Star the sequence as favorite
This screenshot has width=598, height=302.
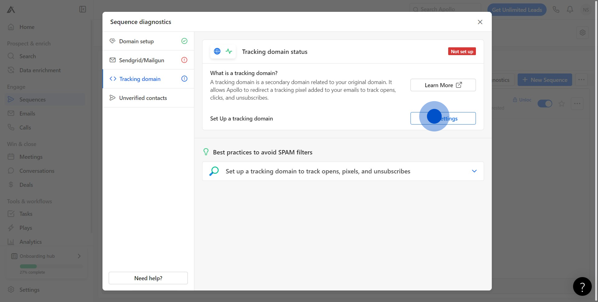coord(562,104)
